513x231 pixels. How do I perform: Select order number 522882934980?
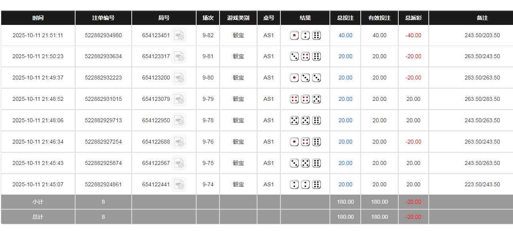pos(103,36)
